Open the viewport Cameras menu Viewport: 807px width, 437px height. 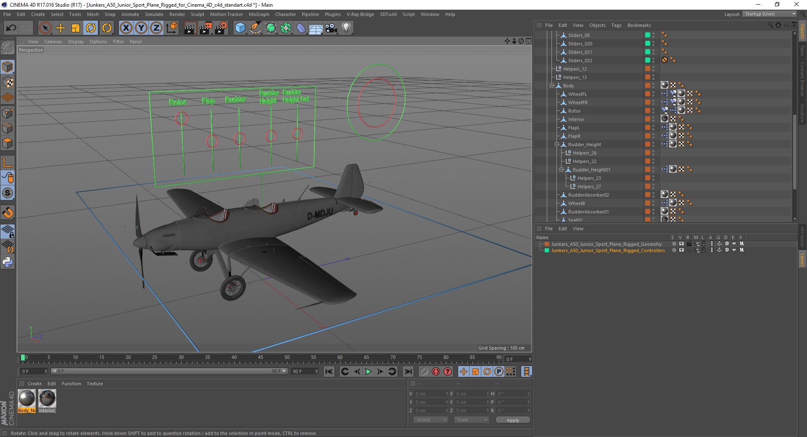coord(53,42)
